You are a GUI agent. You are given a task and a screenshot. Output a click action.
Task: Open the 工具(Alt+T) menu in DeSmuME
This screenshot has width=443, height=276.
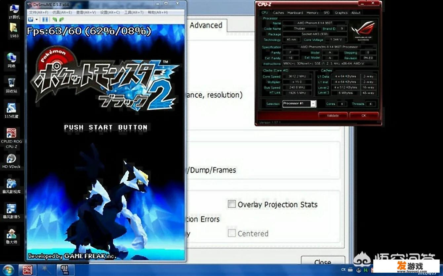point(134,13)
